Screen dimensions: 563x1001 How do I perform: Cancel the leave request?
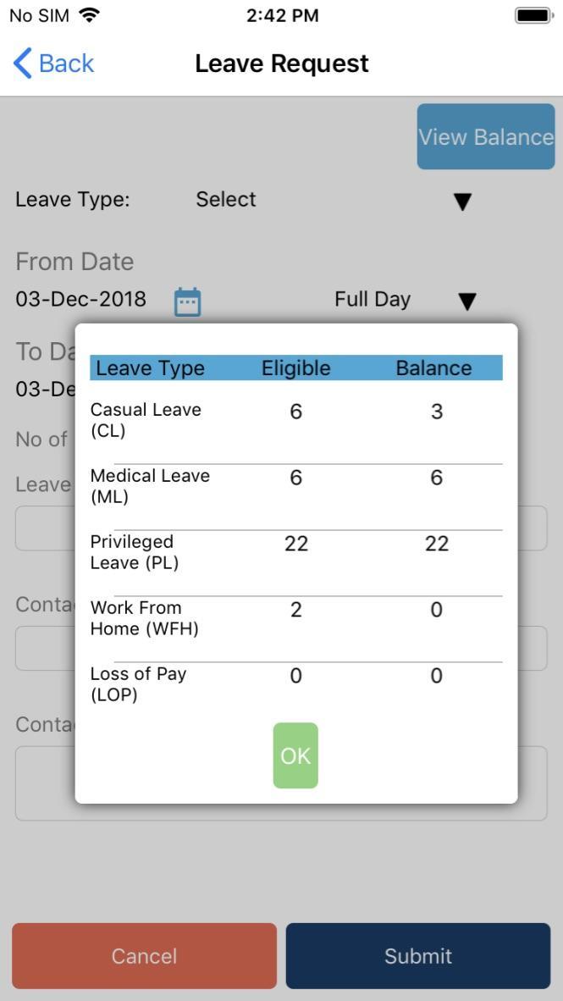tap(144, 955)
